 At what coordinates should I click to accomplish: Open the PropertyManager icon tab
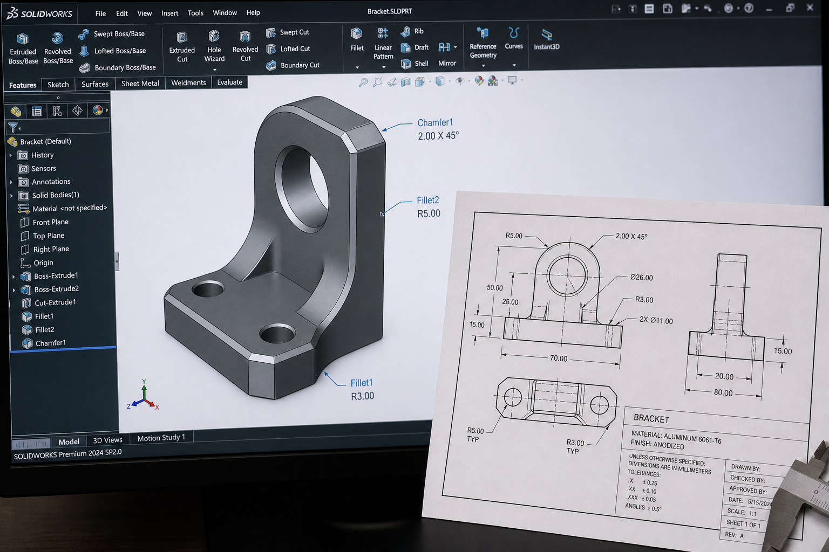37,111
